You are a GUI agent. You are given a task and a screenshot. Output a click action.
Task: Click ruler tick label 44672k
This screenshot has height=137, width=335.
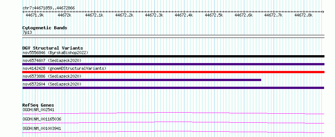point(64,15)
